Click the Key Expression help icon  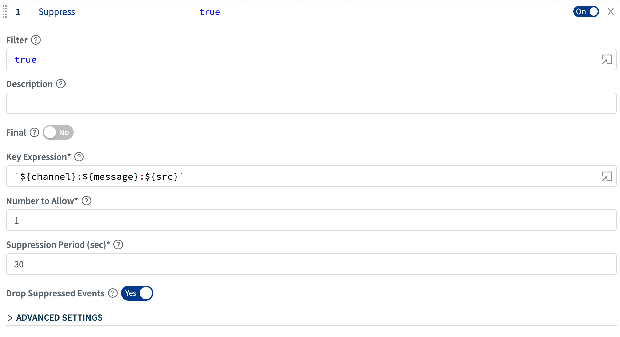[x=79, y=157]
